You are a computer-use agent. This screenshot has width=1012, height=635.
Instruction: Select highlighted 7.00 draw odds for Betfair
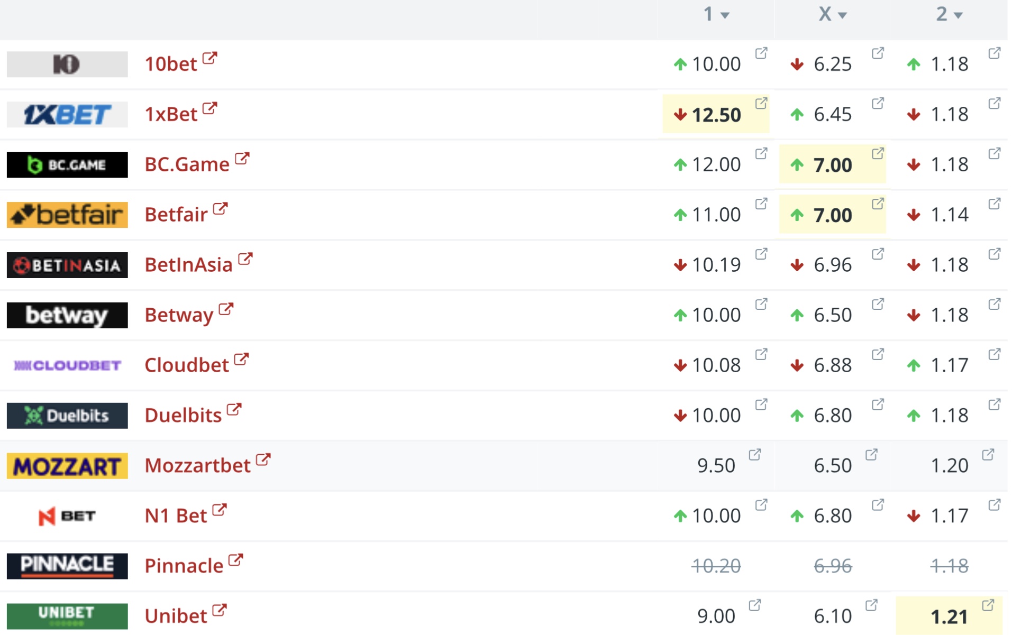(x=832, y=215)
